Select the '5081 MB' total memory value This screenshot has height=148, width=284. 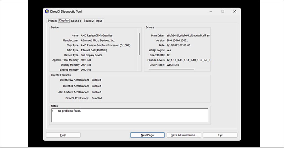coord(86,60)
